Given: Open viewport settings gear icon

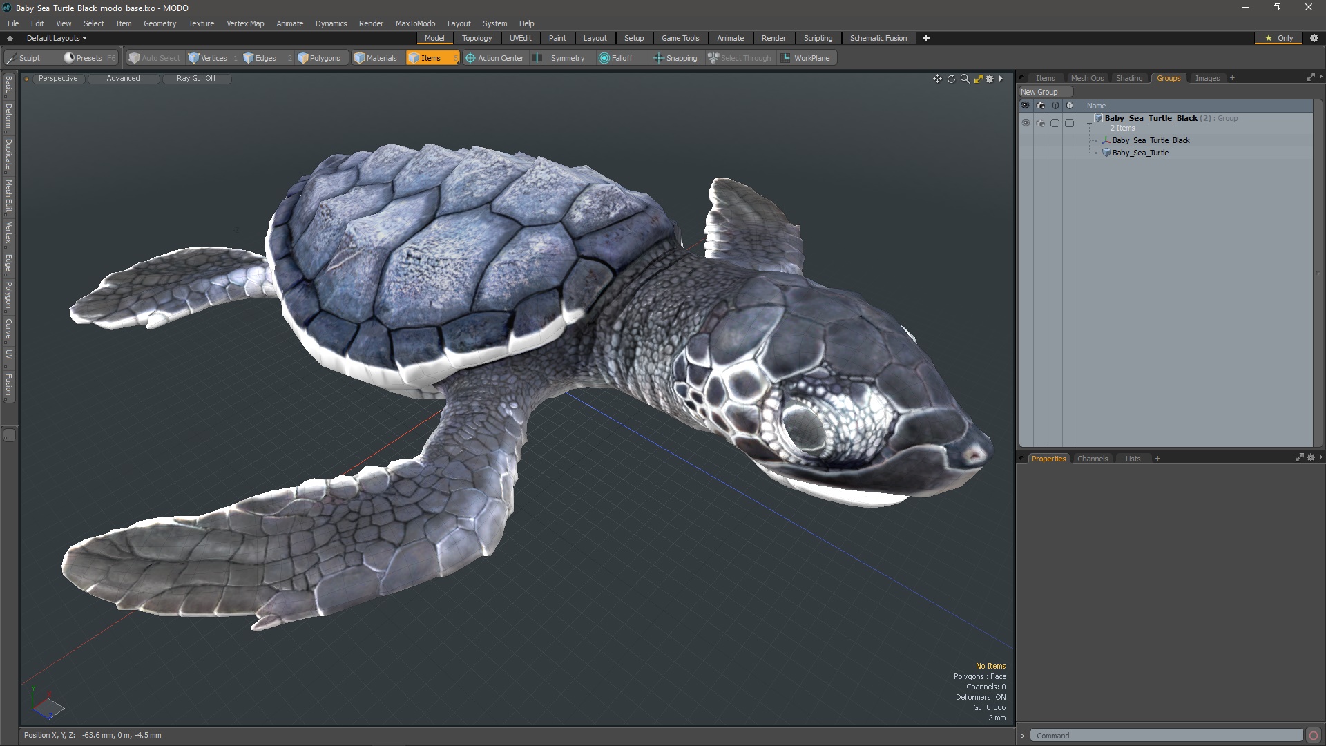Looking at the screenshot, I should (x=990, y=79).
